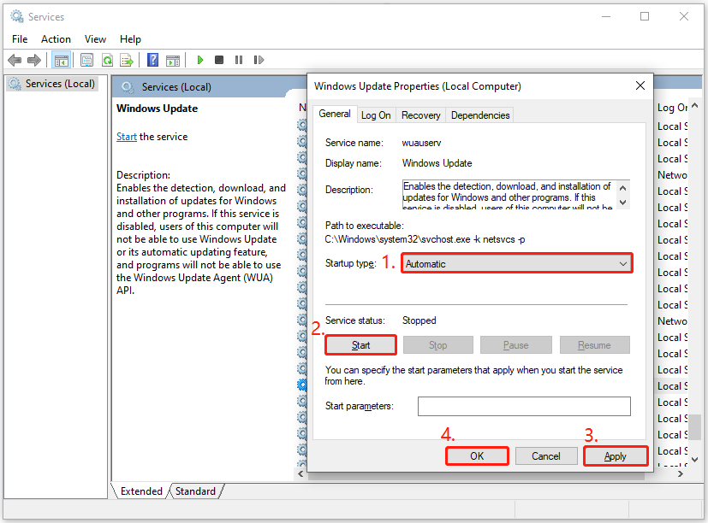
Task: Click the Cancel button in the dialog
Action: click(546, 456)
